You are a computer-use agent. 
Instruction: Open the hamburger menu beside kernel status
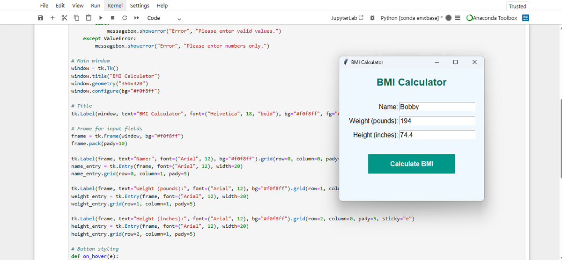click(458, 18)
